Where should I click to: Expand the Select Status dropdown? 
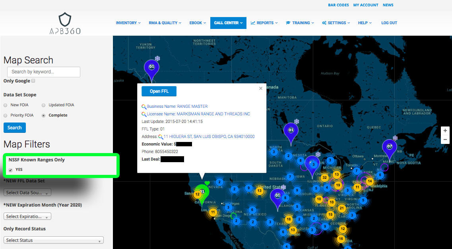tap(53, 240)
